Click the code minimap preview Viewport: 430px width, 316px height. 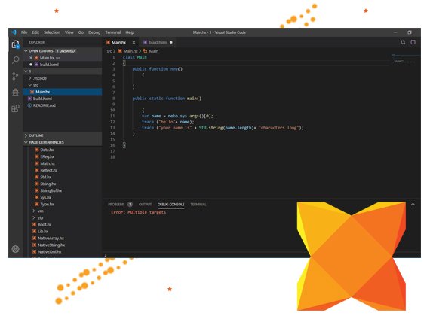(x=404, y=59)
